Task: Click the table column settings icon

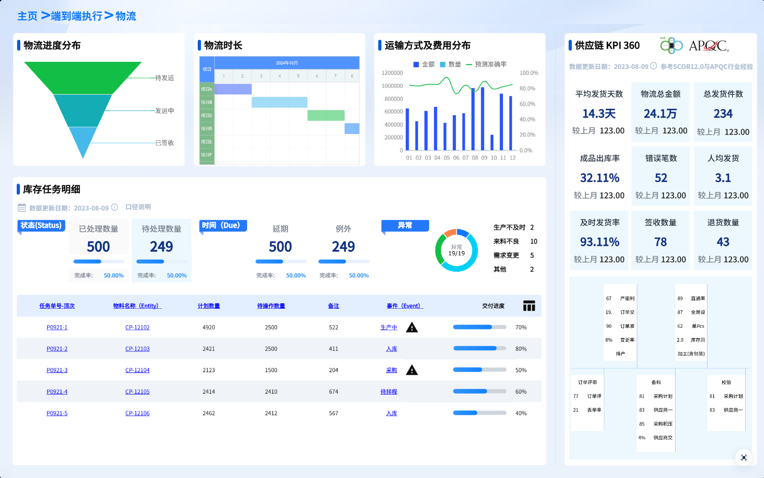Action: pos(529,306)
